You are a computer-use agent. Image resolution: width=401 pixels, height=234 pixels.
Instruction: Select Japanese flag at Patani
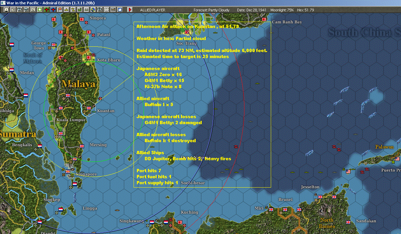[x=89, y=32]
